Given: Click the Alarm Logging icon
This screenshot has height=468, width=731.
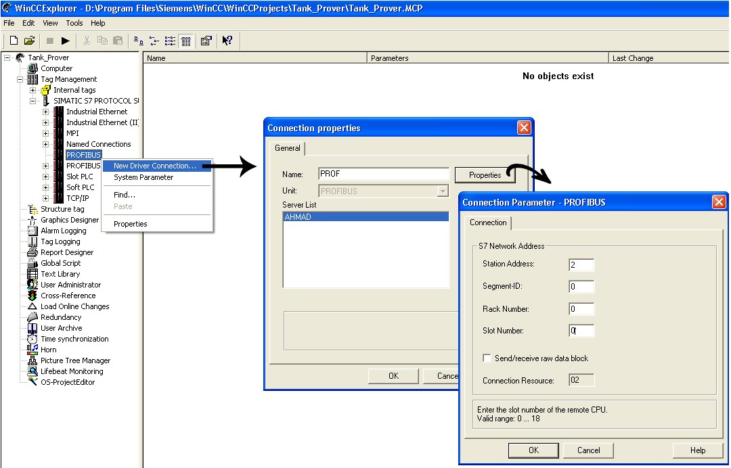Looking at the screenshot, I should [32, 231].
